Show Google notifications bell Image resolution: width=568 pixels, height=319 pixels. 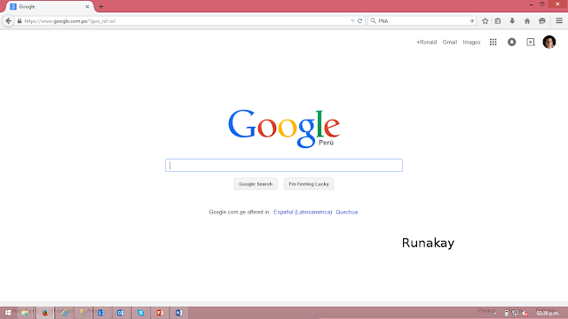click(x=511, y=42)
